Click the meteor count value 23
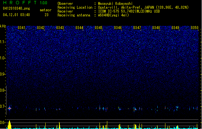202x129 pixels. tap(47, 15)
